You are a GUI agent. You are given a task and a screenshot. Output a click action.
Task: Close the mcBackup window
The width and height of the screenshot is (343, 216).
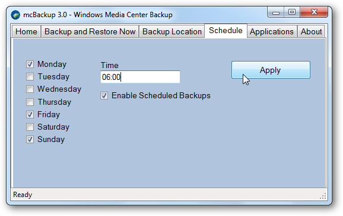coord(314,12)
